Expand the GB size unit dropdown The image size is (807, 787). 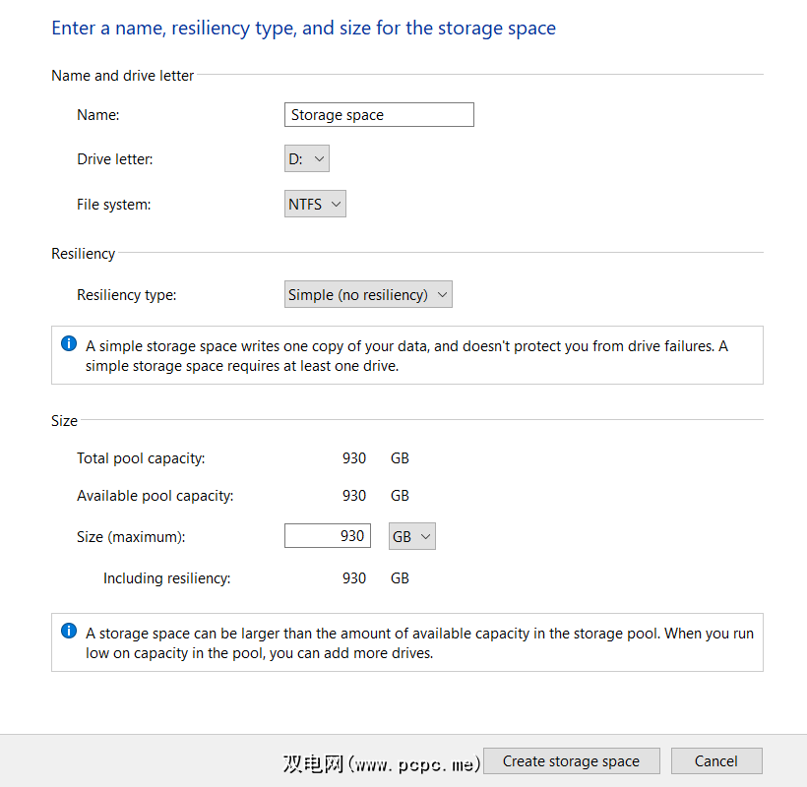412,537
